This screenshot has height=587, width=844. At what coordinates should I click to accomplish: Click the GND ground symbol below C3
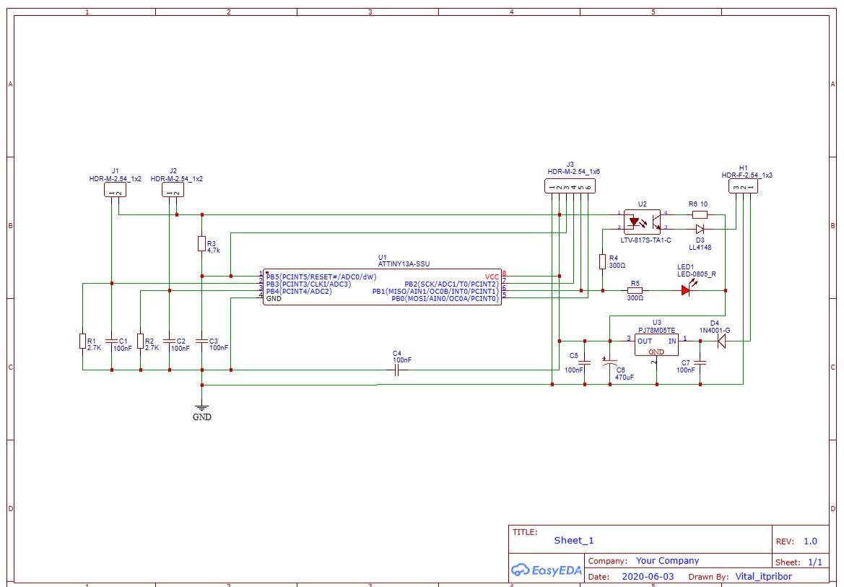tap(202, 408)
